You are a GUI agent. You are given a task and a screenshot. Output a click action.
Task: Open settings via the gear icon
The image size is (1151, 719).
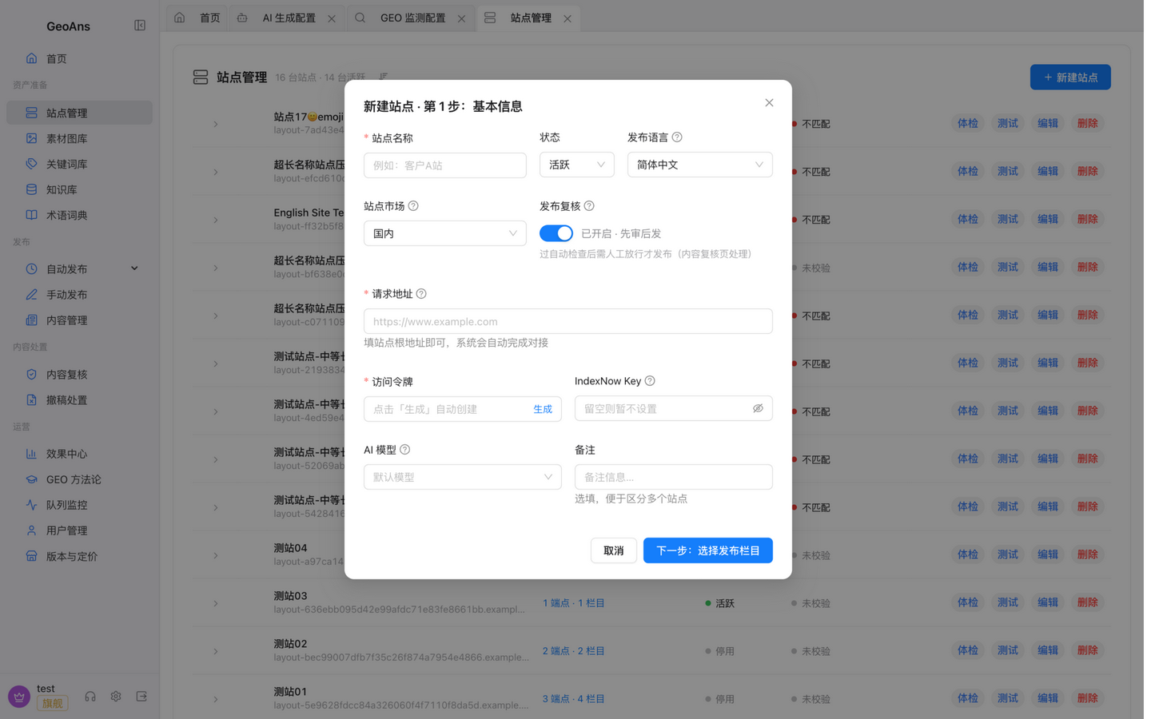pyautogui.click(x=116, y=697)
